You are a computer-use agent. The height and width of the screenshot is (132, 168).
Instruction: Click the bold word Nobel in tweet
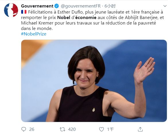pos(64,18)
